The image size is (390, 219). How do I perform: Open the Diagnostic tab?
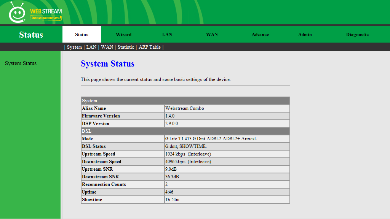[357, 35]
